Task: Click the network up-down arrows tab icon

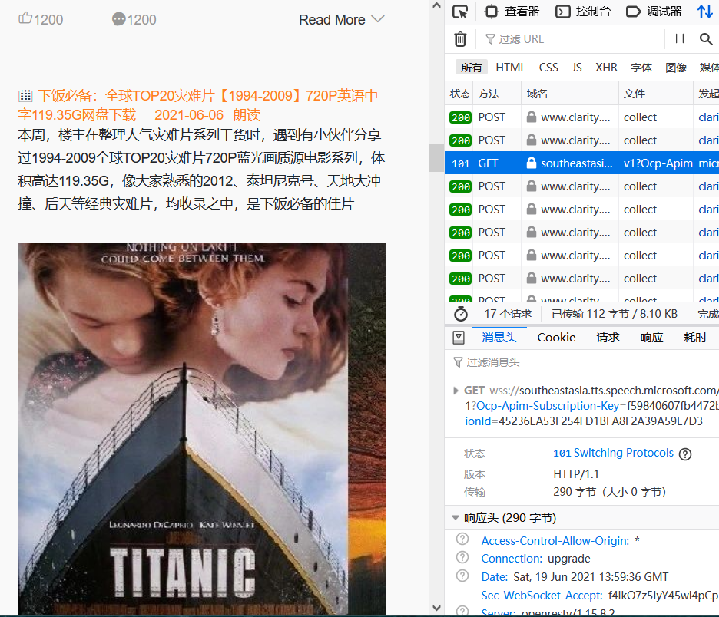Action: click(x=704, y=12)
